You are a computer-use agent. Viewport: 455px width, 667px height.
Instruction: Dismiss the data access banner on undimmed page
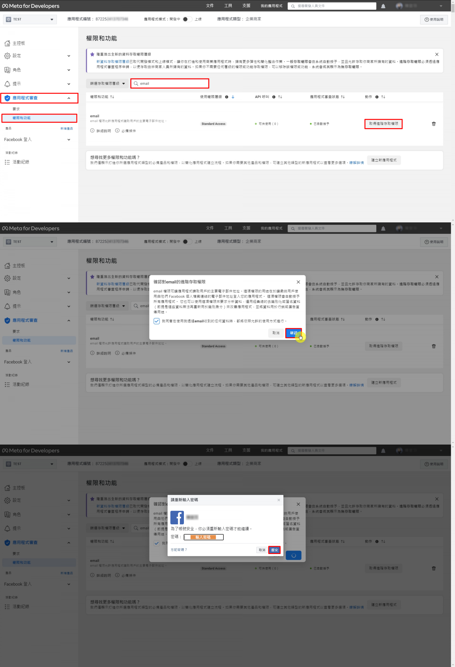[x=437, y=54]
